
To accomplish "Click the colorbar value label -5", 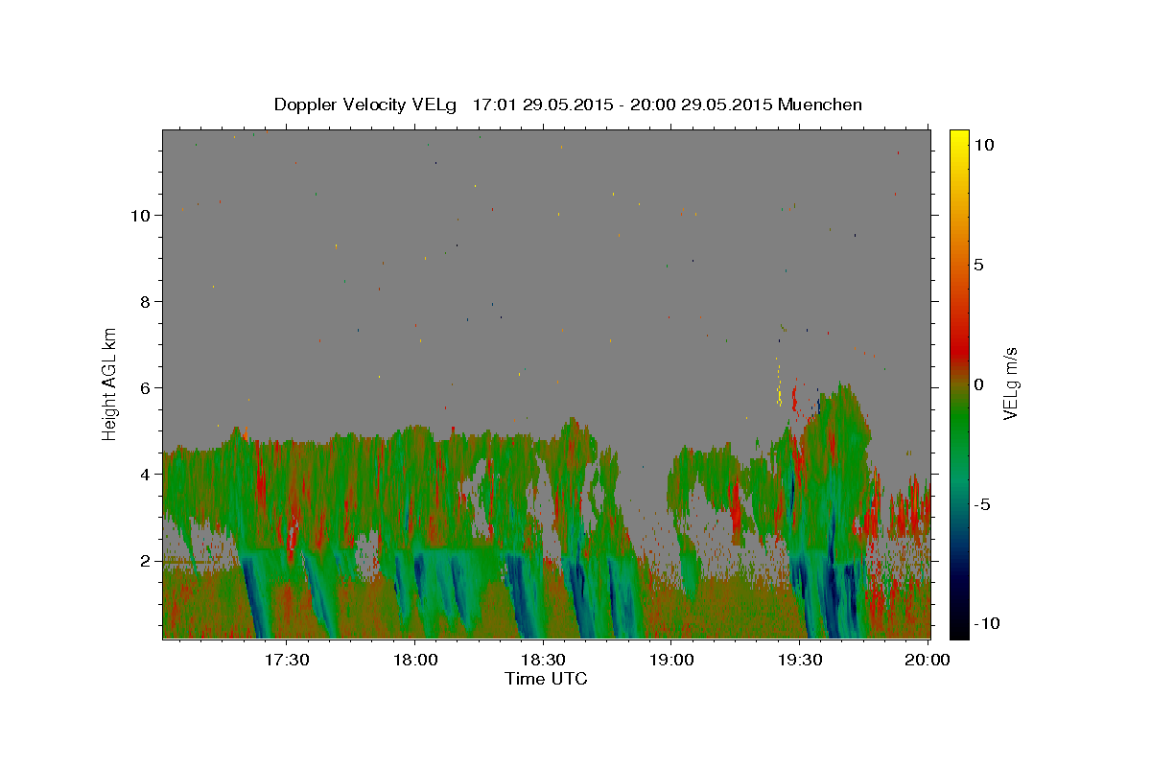I will point(983,504).
